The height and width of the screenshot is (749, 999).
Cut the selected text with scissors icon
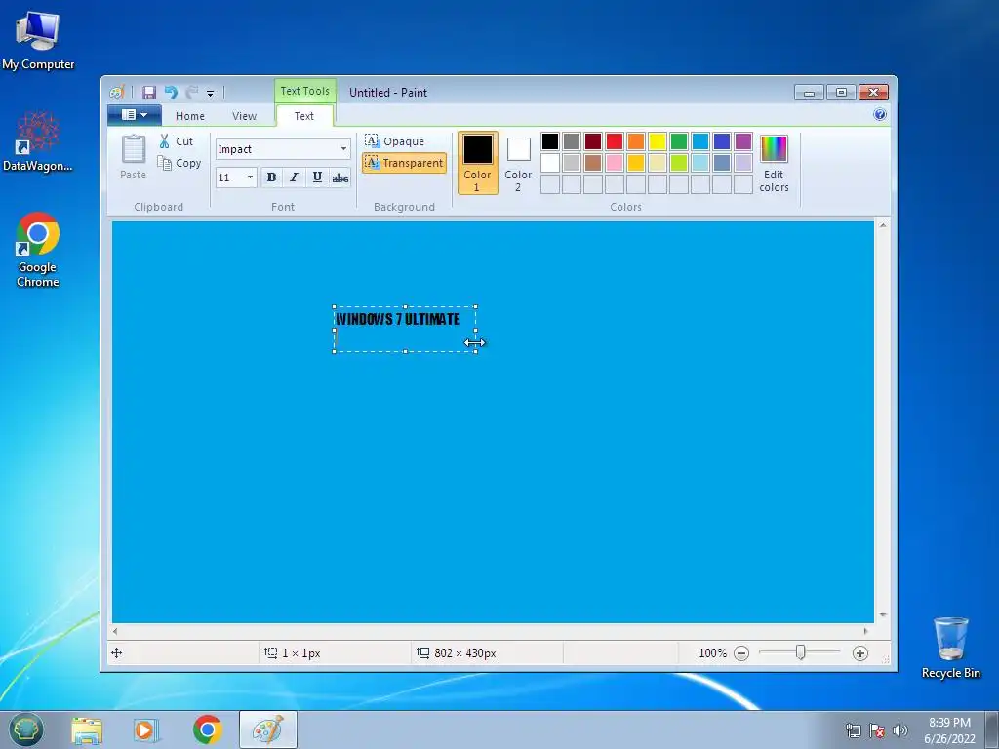click(x=176, y=141)
